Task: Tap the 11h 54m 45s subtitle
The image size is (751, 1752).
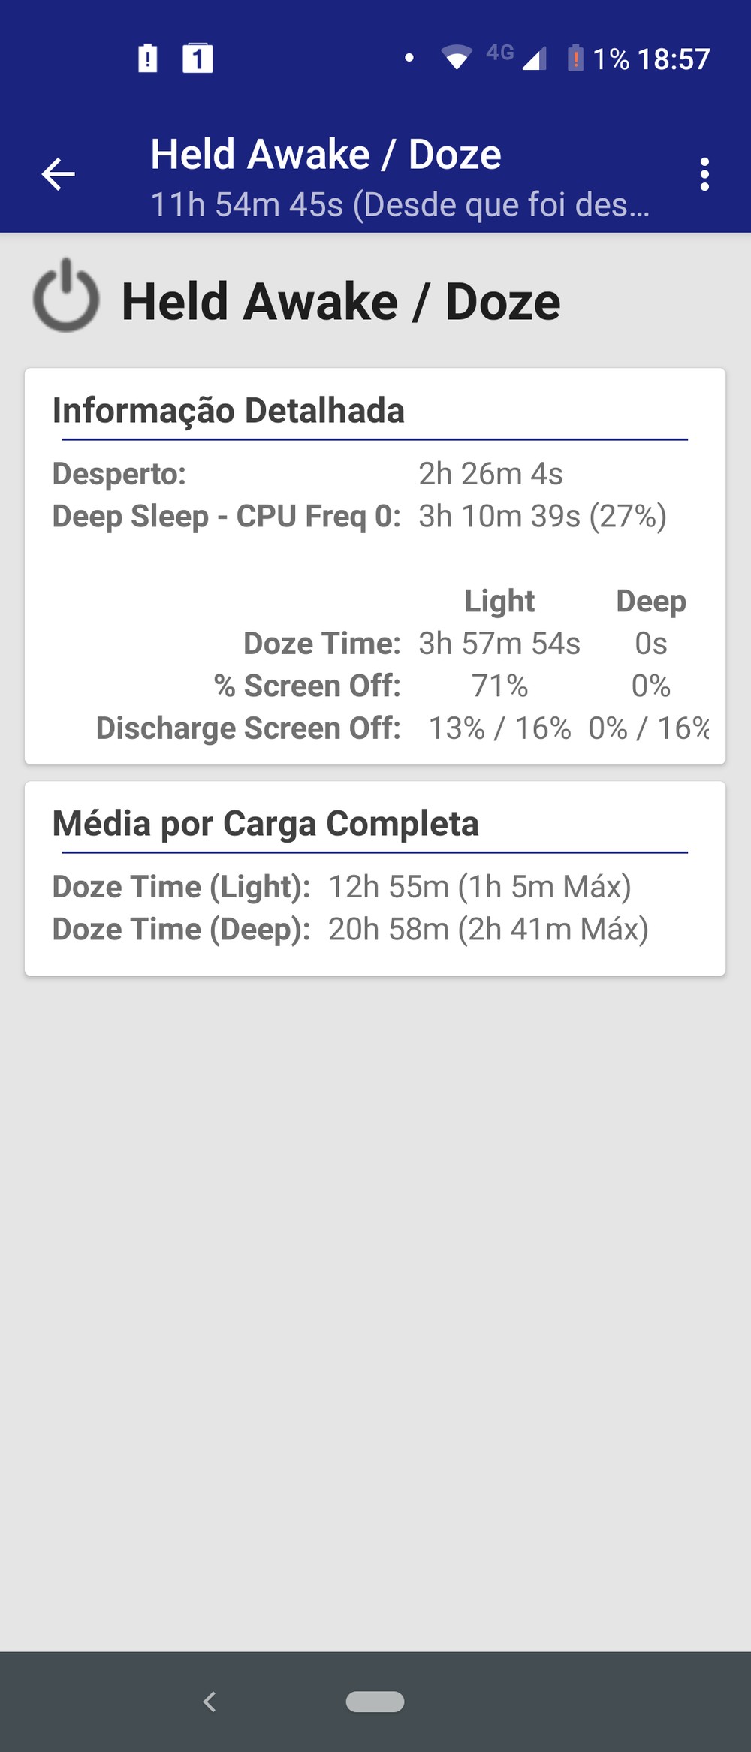Action: [x=400, y=204]
